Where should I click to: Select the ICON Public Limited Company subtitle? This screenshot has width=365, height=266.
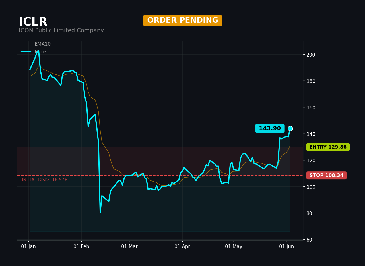[x=61, y=30]
